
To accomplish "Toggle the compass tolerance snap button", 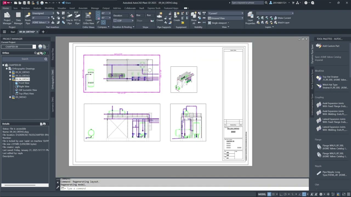I will [98, 18].
